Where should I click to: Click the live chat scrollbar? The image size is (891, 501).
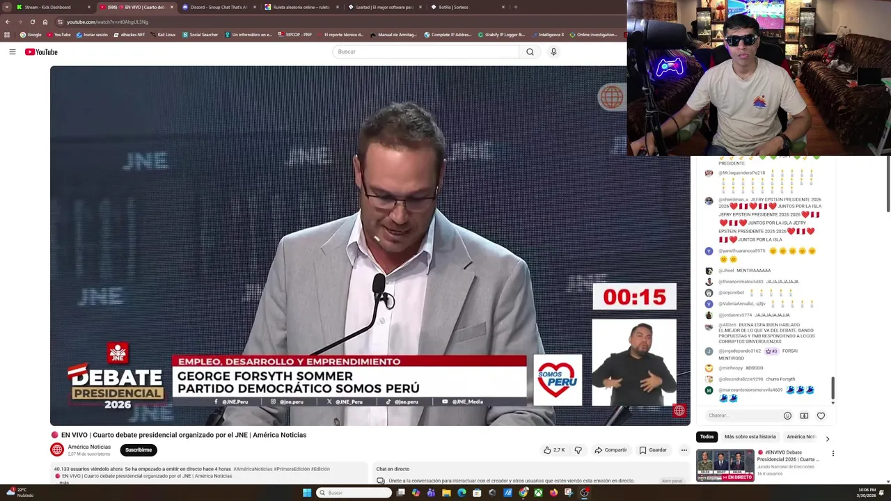pos(833,388)
